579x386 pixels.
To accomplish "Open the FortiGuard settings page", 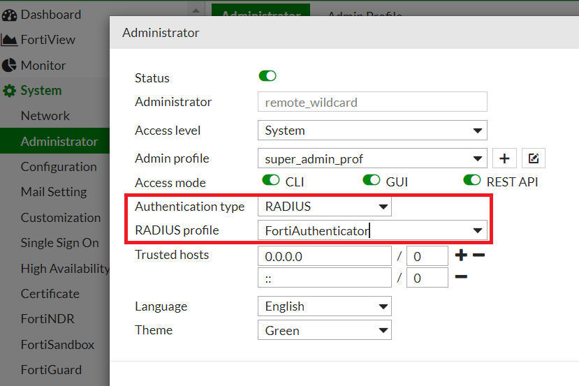I will click(51, 370).
